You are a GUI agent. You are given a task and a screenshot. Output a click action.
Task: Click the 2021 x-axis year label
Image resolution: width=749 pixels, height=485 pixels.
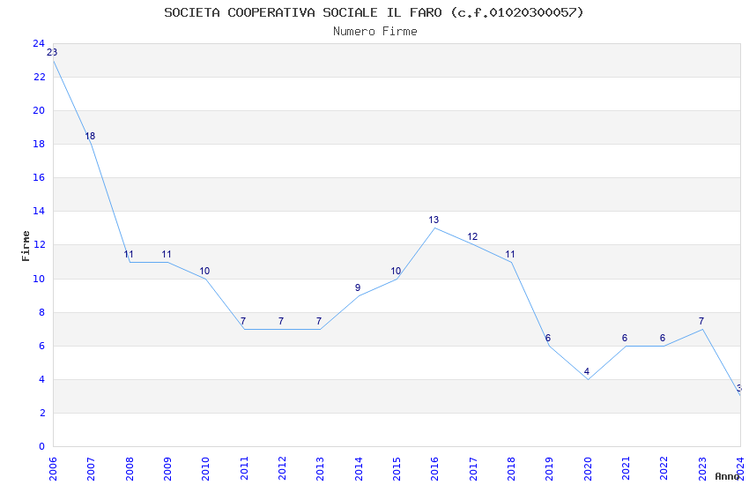(626, 468)
